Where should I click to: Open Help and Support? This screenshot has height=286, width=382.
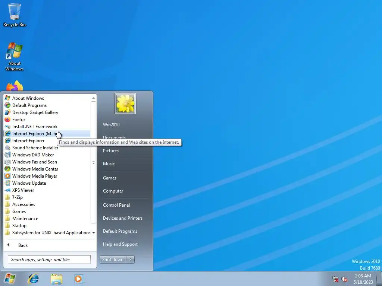(x=120, y=244)
